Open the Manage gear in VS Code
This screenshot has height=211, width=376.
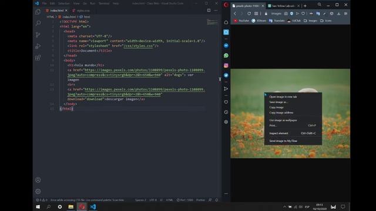(x=38, y=192)
